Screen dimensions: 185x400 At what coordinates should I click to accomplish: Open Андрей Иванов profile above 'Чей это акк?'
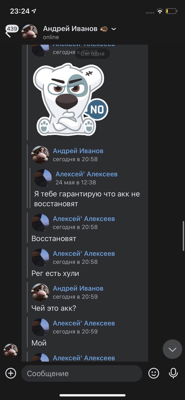78,288
